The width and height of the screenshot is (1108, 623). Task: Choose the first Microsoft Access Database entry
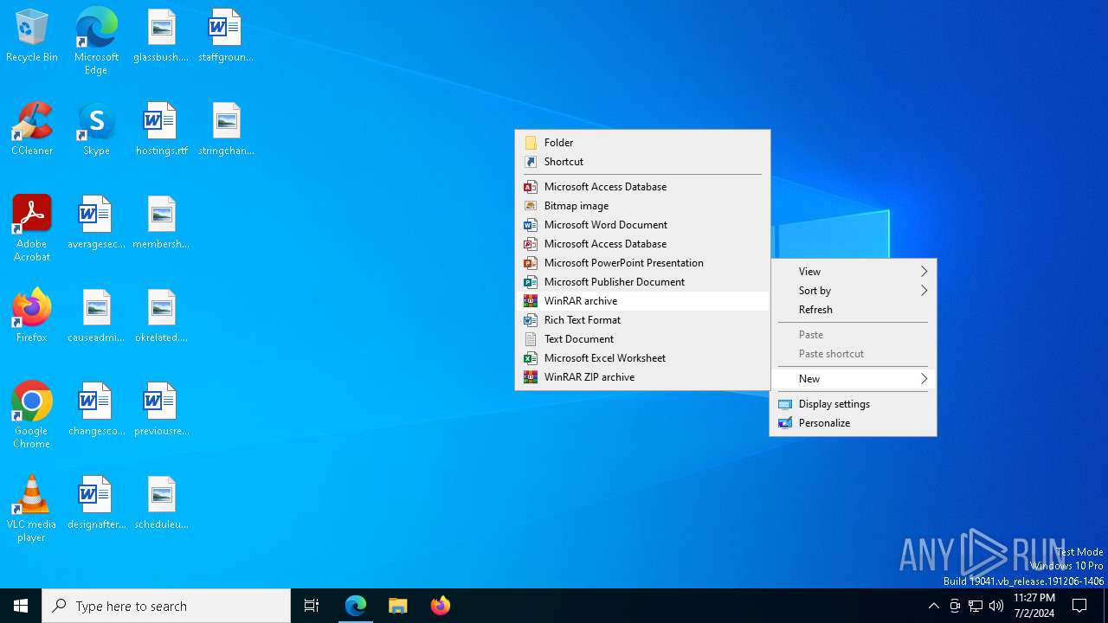[x=642, y=187]
